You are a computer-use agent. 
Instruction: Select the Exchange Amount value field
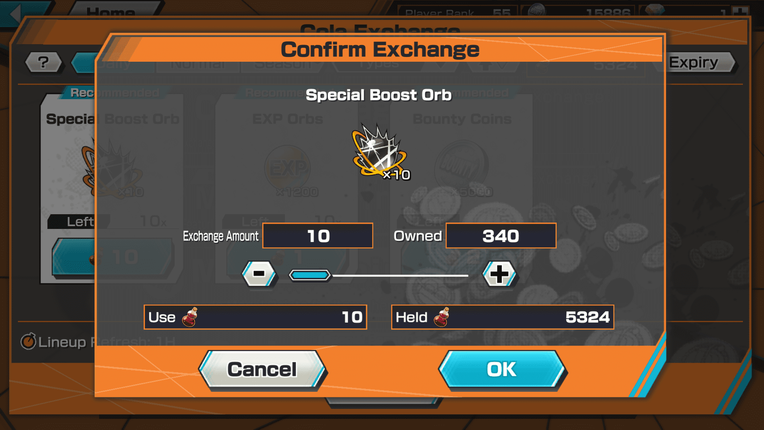[x=318, y=236]
